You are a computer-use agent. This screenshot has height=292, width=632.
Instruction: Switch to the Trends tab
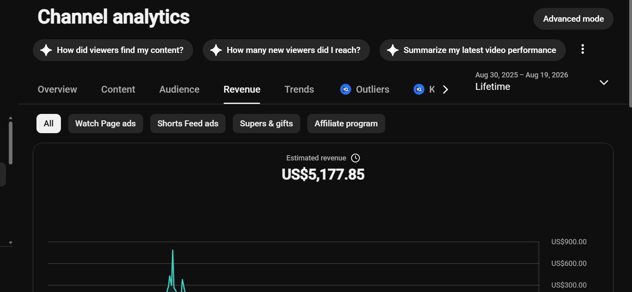pyautogui.click(x=299, y=89)
